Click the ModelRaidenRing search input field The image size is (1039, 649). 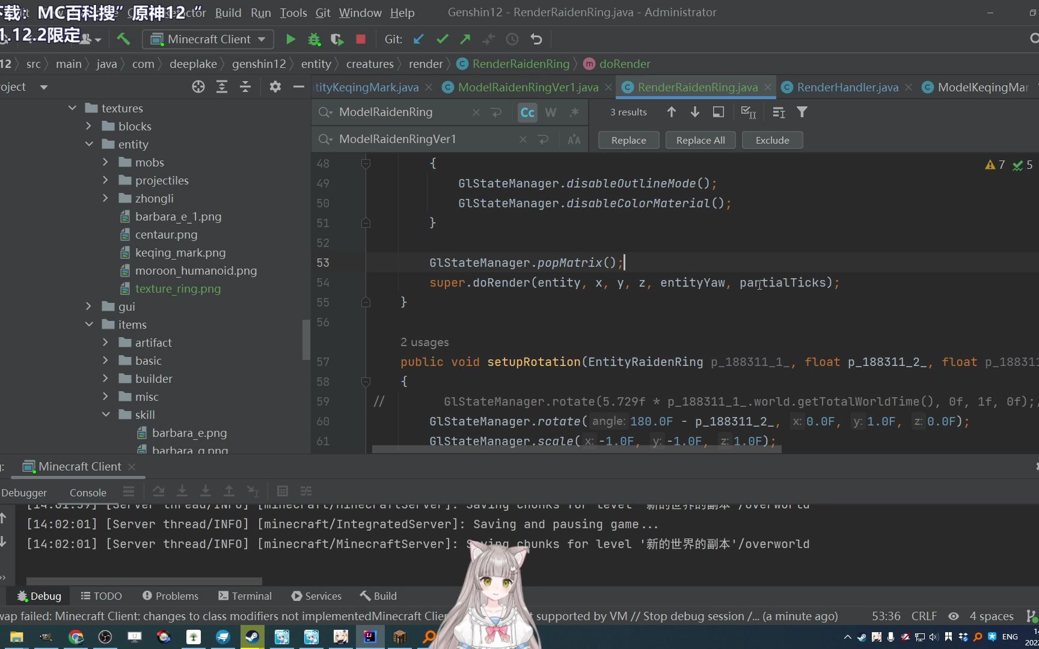403,112
